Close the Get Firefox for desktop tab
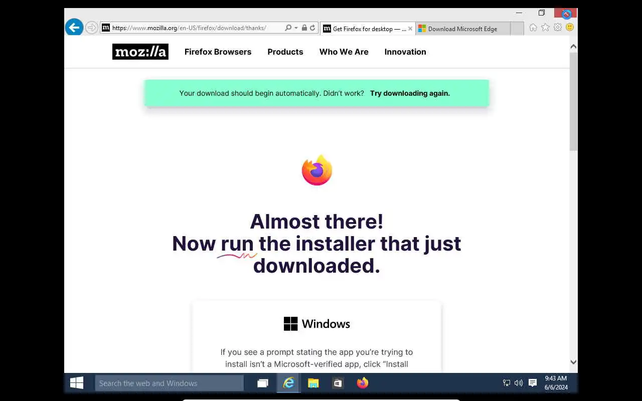 [x=410, y=29]
